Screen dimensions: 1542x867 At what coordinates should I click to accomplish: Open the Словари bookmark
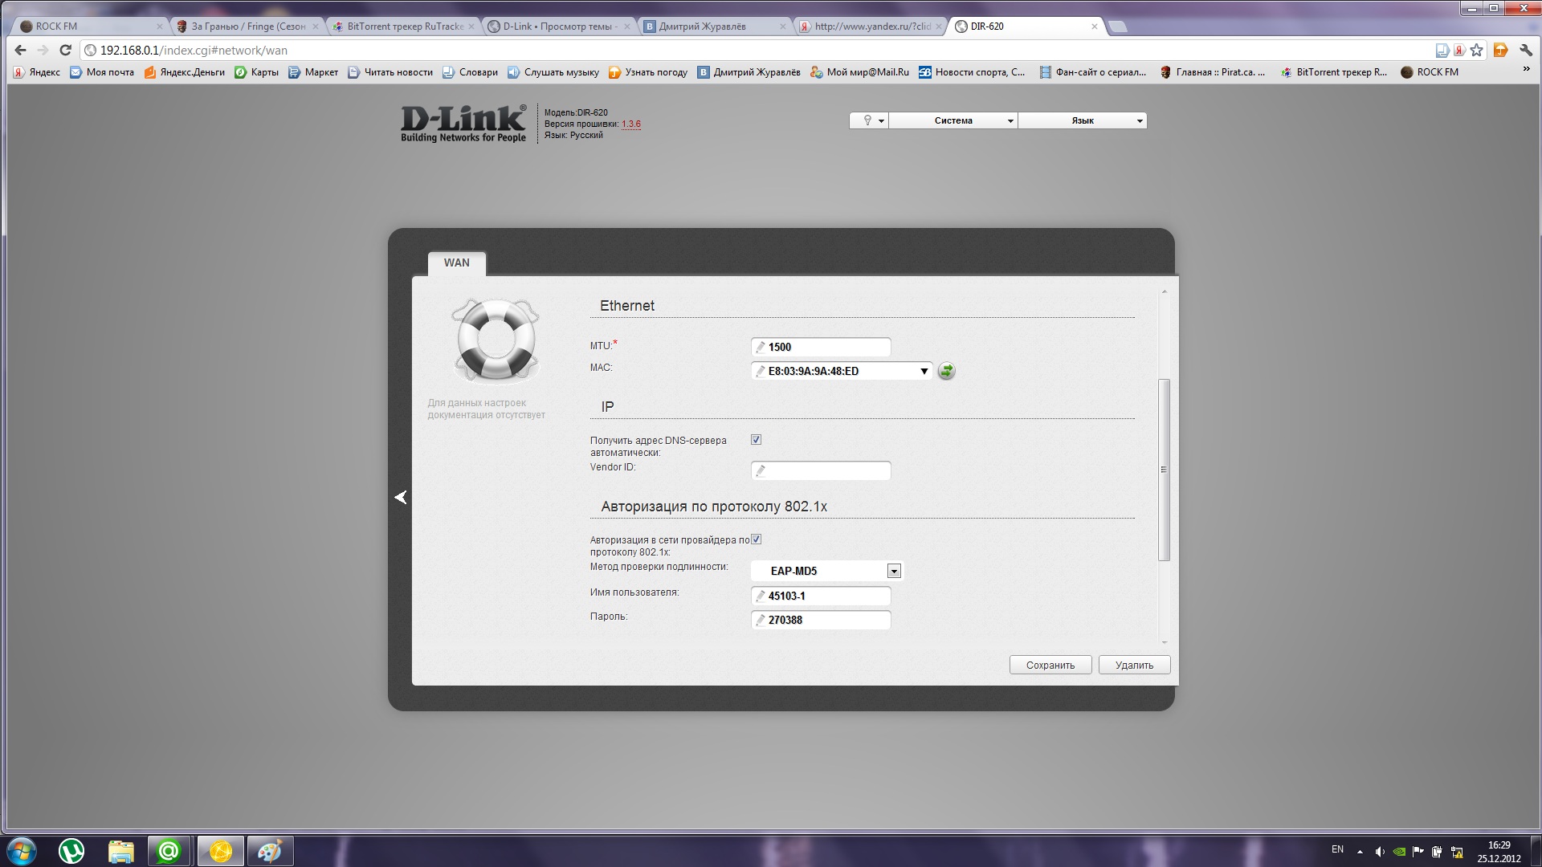(470, 72)
